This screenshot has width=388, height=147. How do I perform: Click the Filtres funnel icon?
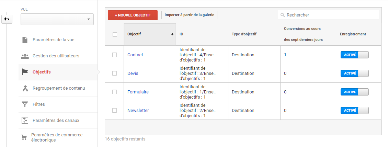point(25,104)
